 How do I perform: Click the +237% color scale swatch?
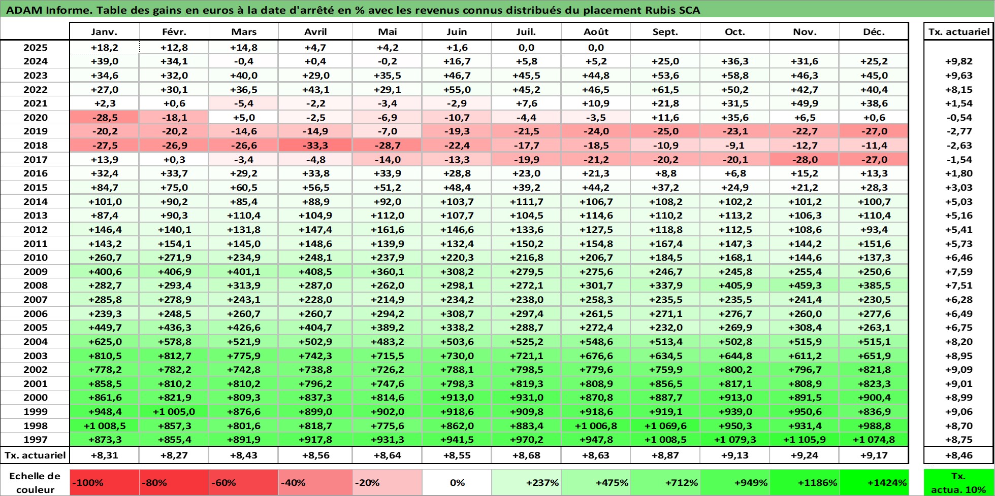(x=526, y=483)
